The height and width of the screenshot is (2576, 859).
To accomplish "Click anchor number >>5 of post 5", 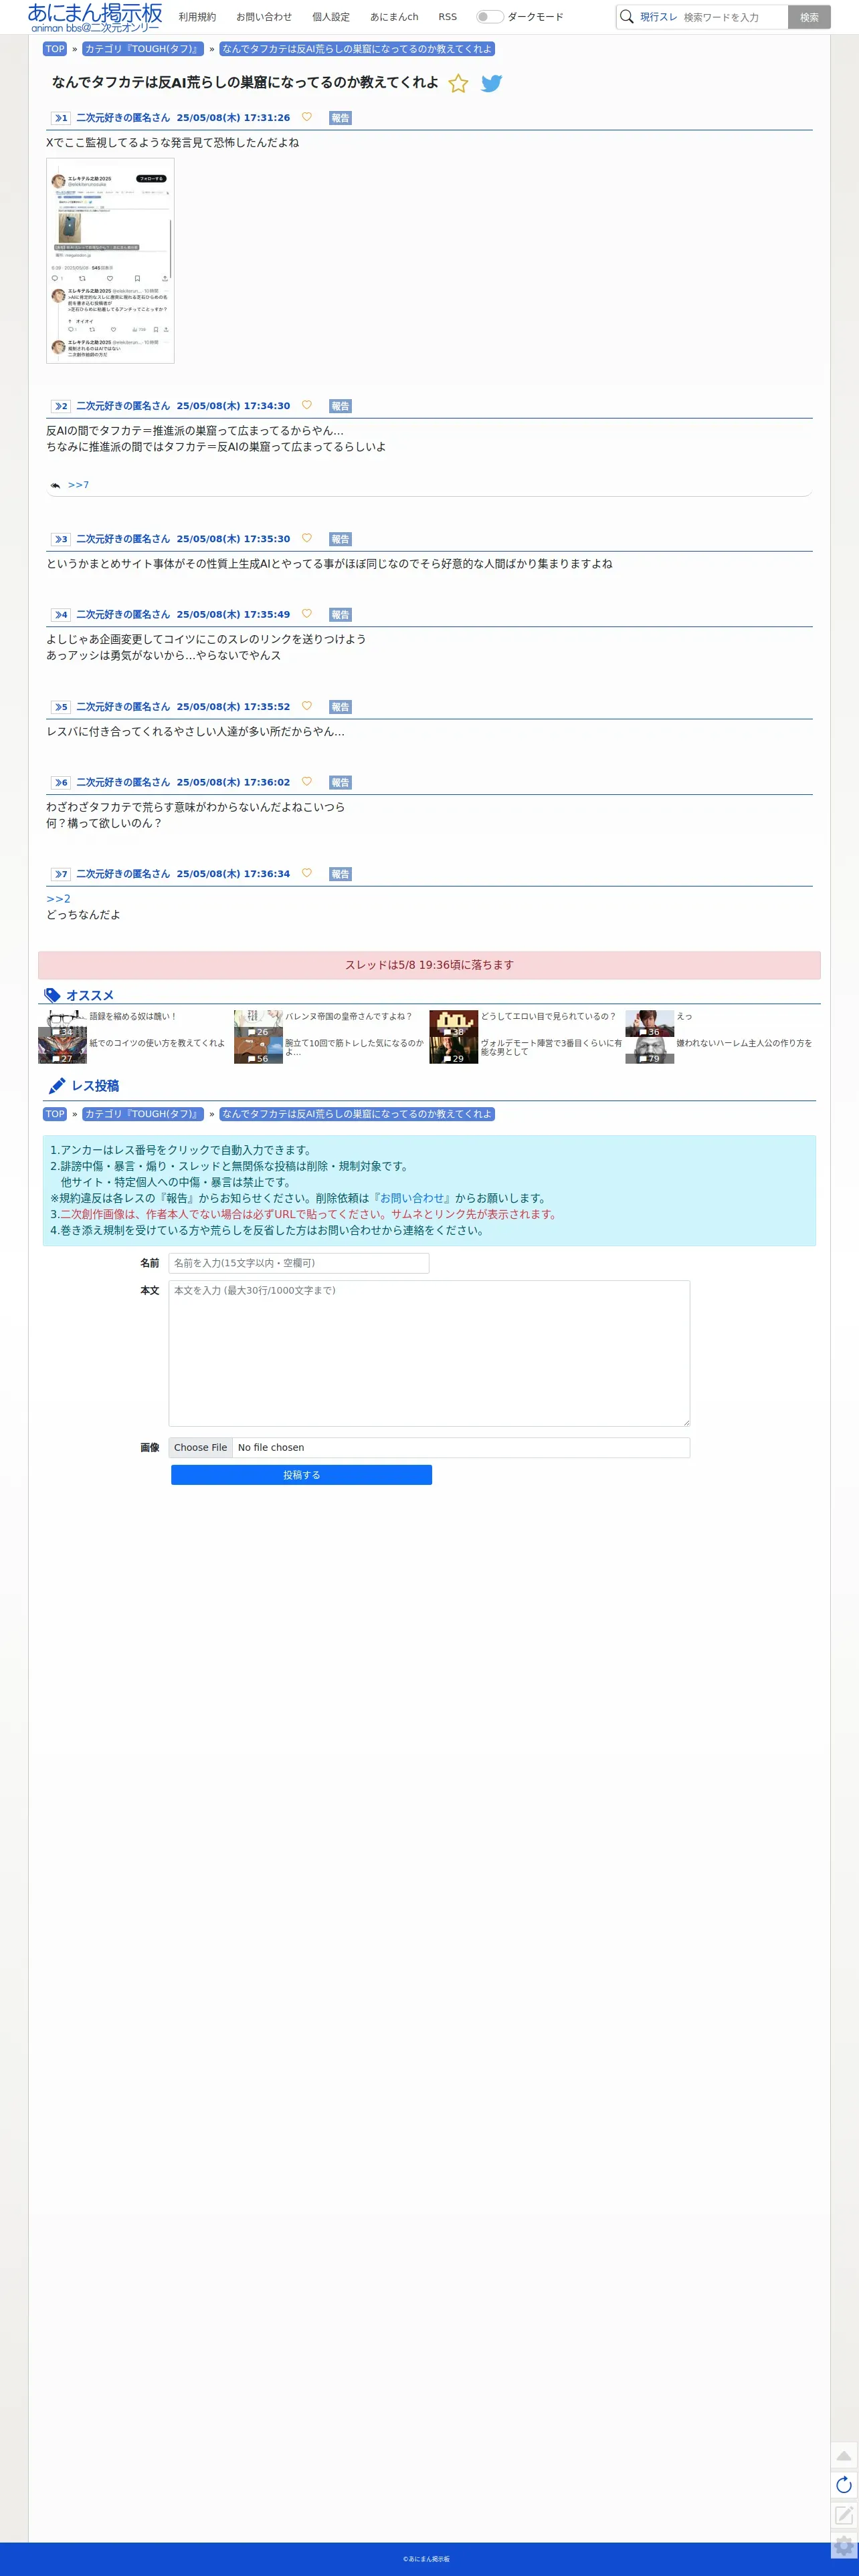I will point(61,707).
